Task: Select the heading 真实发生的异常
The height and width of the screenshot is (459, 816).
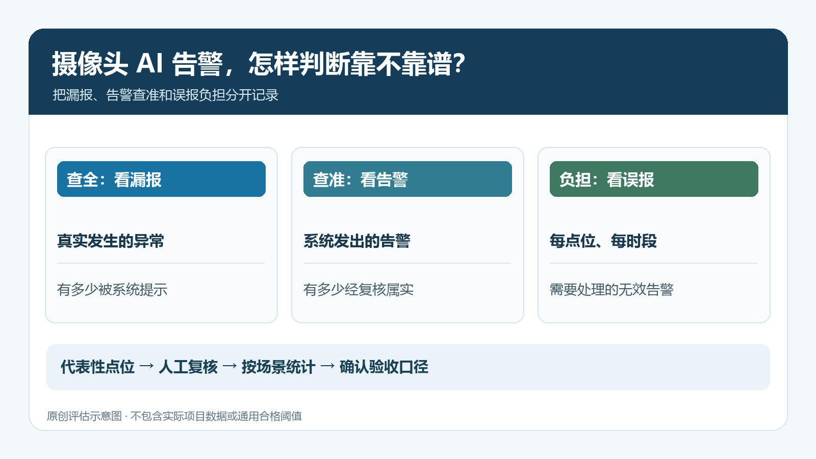Action: pyautogui.click(x=111, y=241)
